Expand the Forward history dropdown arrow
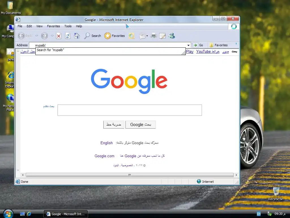The height and width of the screenshot is (218, 290). point(52,36)
